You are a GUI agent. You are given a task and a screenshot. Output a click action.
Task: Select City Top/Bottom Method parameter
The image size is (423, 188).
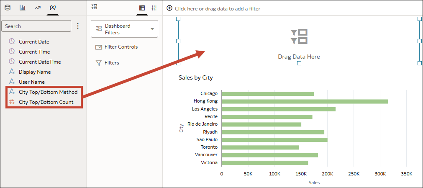(43, 92)
